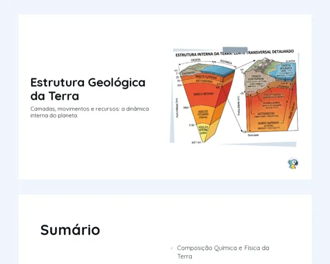Click the "Densidade" axis label under right diagram
The height and width of the screenshot is (264, 330).
(x=253, y=135)
